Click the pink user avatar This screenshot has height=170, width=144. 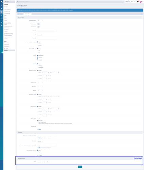141,2
